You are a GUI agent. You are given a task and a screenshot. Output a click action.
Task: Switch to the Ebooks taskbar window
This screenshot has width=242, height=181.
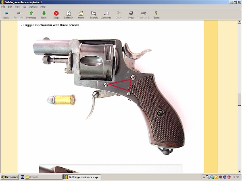point(44,177)
